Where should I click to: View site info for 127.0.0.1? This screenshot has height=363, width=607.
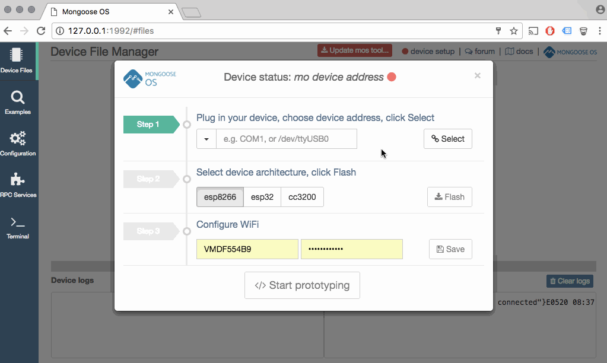(60, 31)
